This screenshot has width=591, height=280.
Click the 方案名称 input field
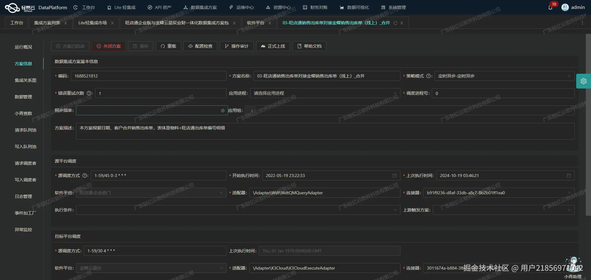[x=327, y=76]
